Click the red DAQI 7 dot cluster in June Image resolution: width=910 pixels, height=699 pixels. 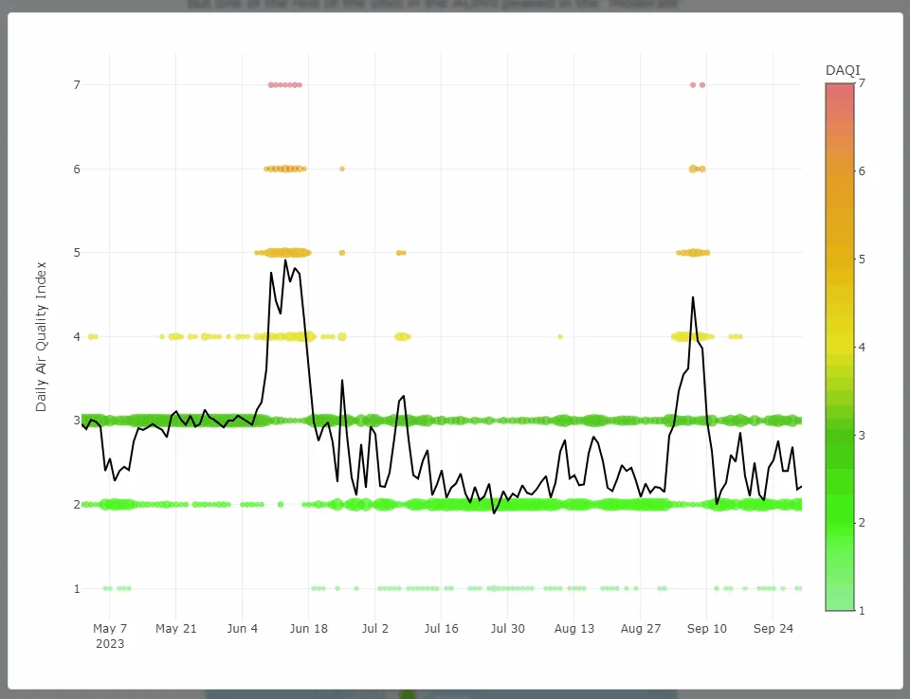tap(284, 84)
